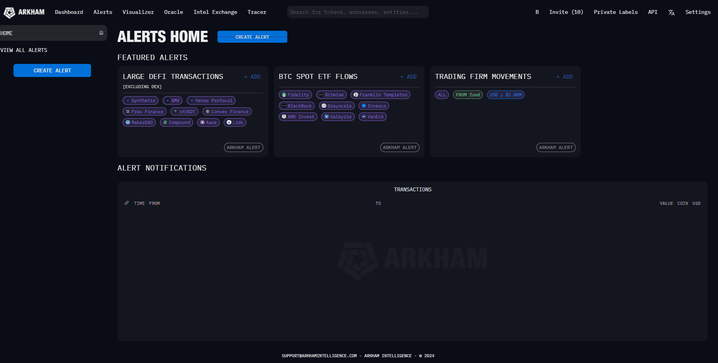Click the Fidelity tag
718x363 pixels.
295,95
